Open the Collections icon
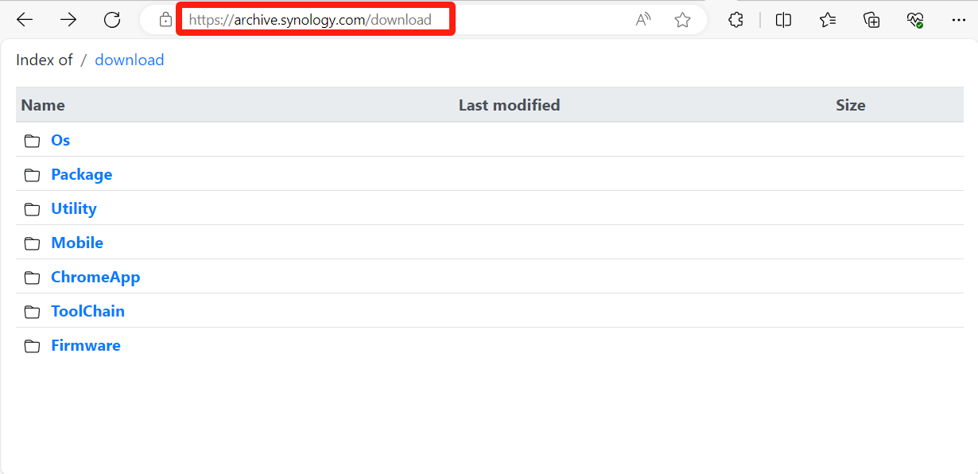 pos(871,20)
